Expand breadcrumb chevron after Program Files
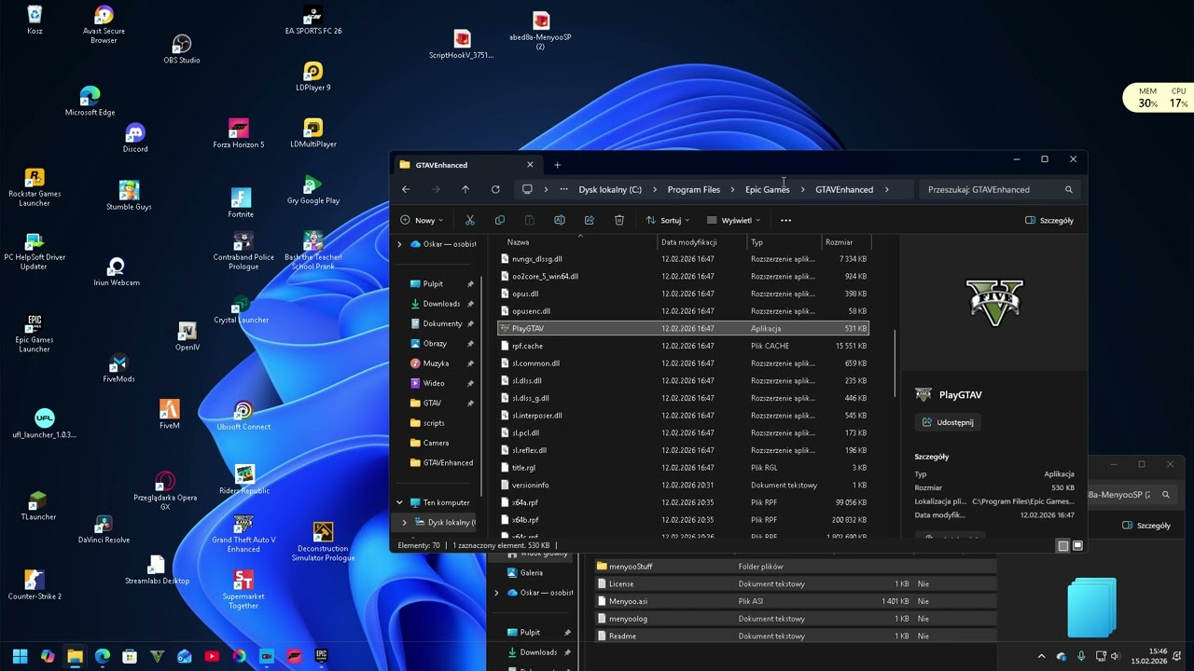 click(x=732, y=189)
